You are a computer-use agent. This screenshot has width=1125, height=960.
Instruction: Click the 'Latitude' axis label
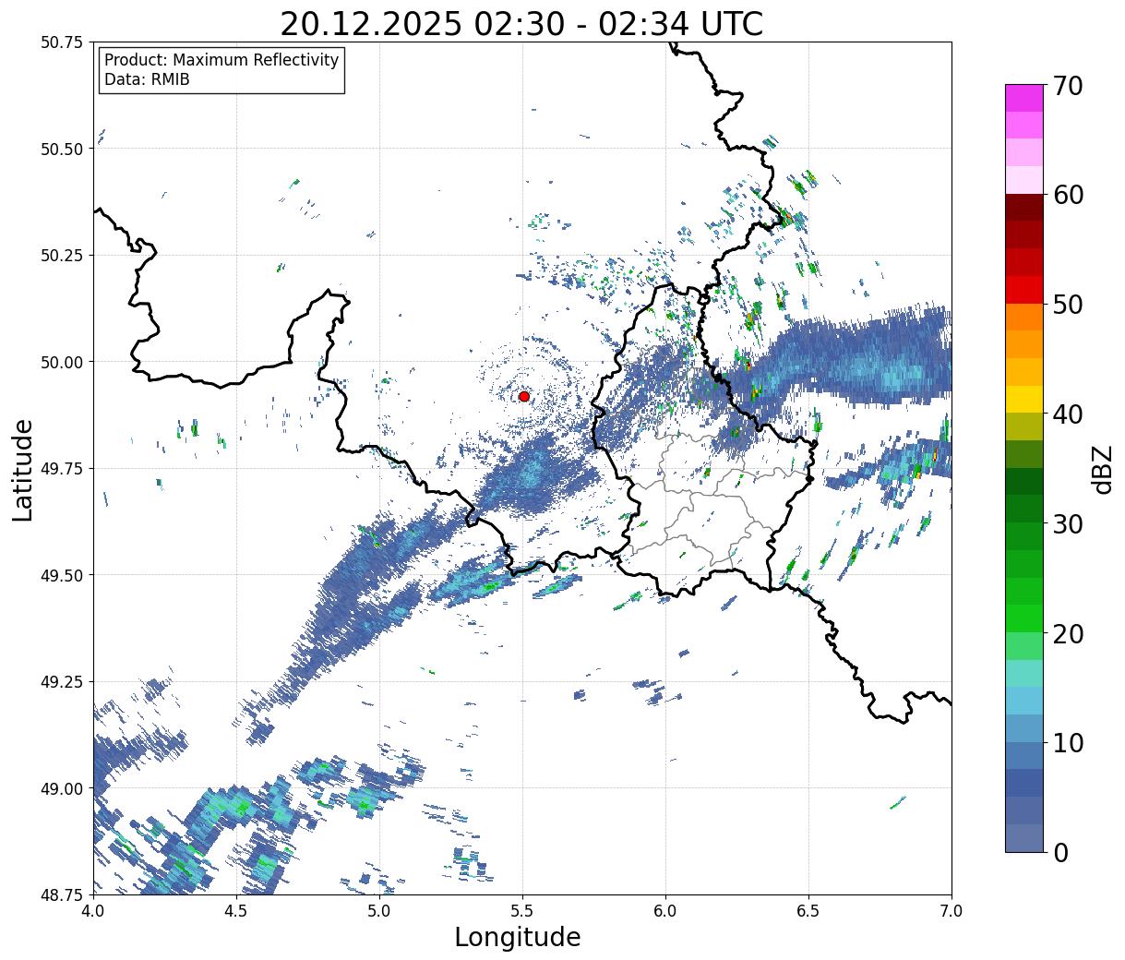[23, 469]
